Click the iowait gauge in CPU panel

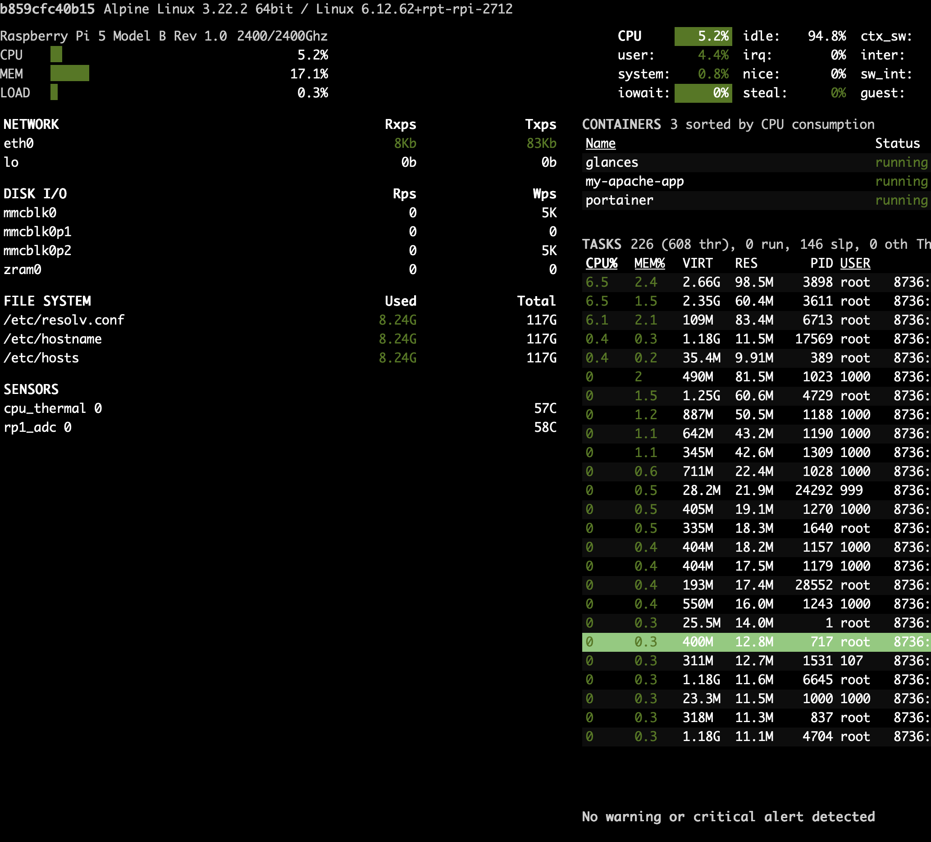(x=703, y=92)
